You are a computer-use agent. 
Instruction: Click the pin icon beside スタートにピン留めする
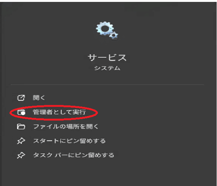21,141
